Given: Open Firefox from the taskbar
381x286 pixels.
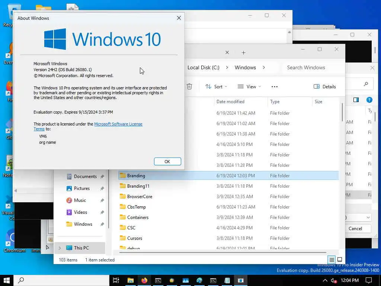Looking at the screenshot, I should click(x=144, y=280).
